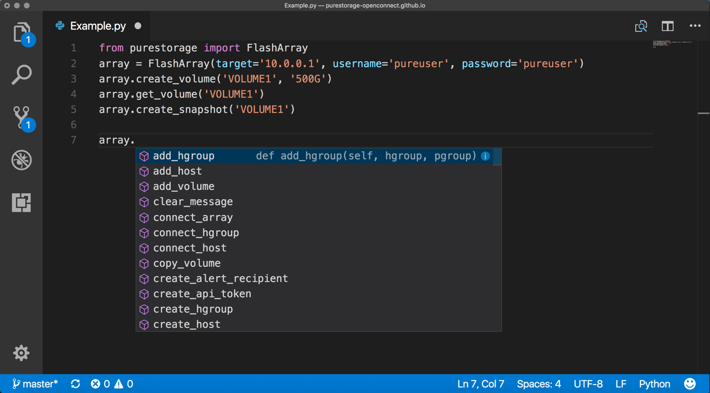710x393 pixels.
Task: Click the file search icon in the editor title bar
Action: click(640, 26)
